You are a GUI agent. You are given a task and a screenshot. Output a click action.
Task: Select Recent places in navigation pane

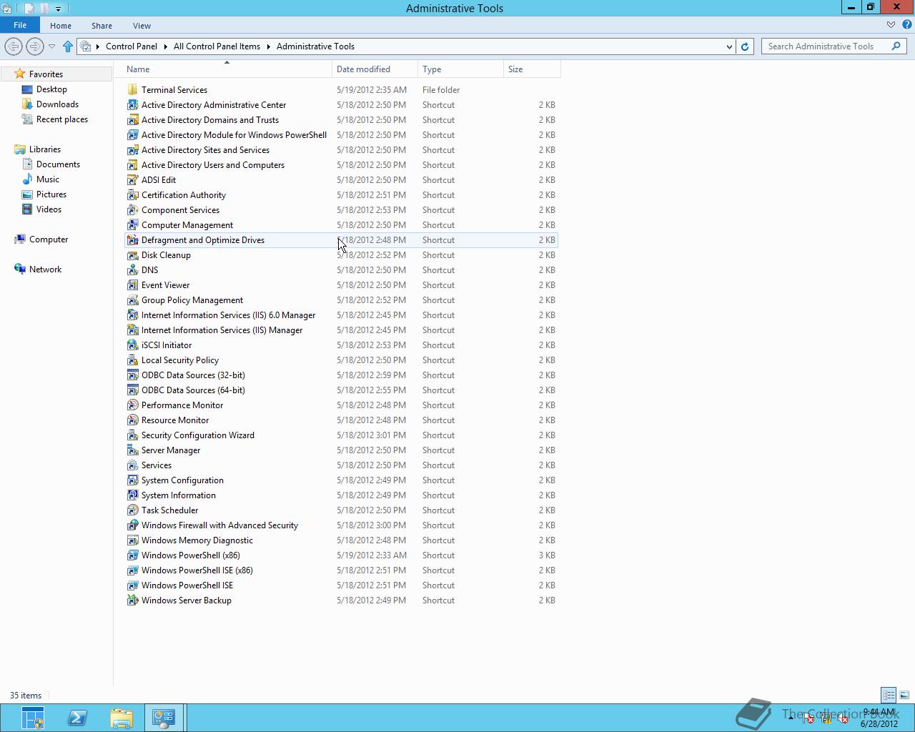pyautogui.click(x=62, y=119)
